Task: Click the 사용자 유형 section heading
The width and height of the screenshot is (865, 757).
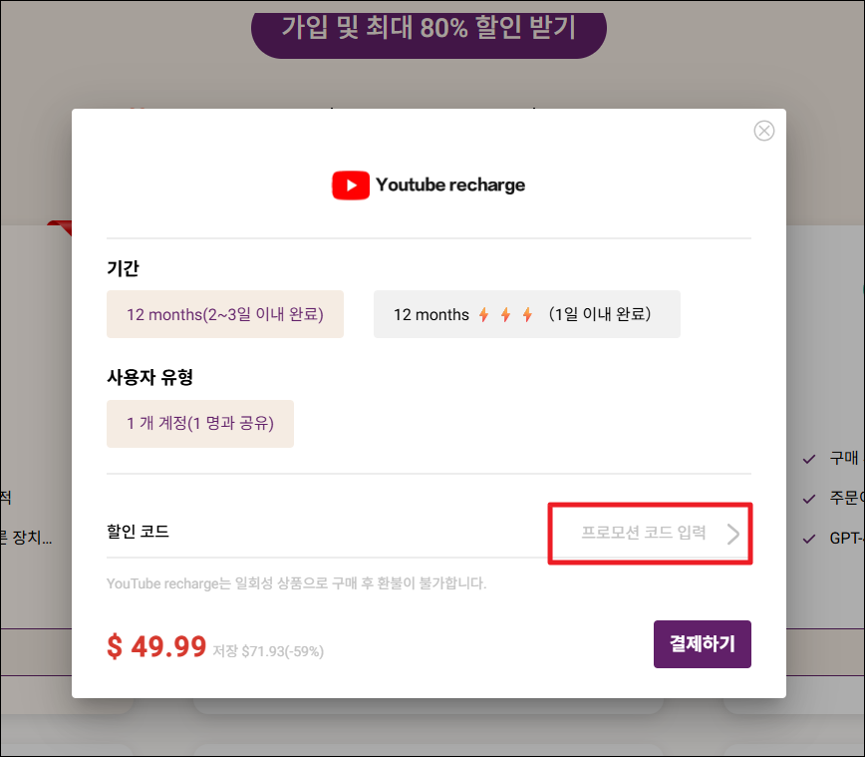Action: [150, 378]
